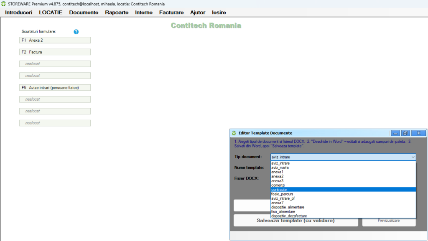Click the nealocat slot directly above F5
This screenshot has height=241, width=428.
tap(55, 76)
